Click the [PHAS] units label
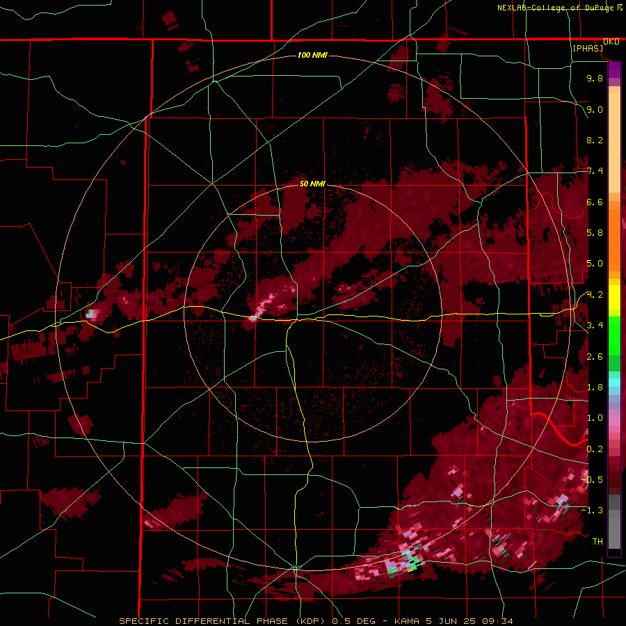Image resolution: width=626 pixels, height=626 pixels. pos(588,48)
